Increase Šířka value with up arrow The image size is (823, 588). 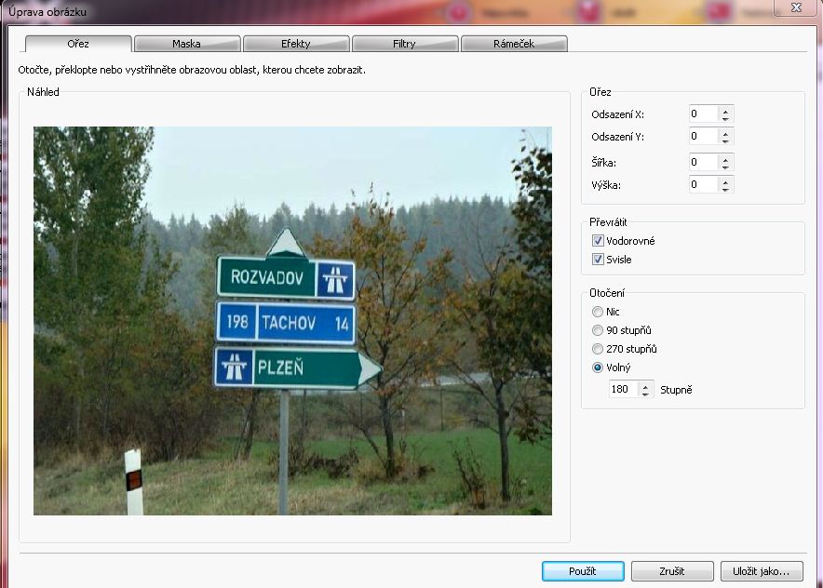point(726,158)
